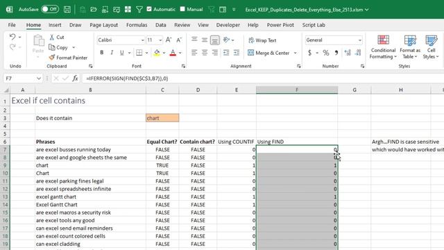Apply Comma Style format

336,53
